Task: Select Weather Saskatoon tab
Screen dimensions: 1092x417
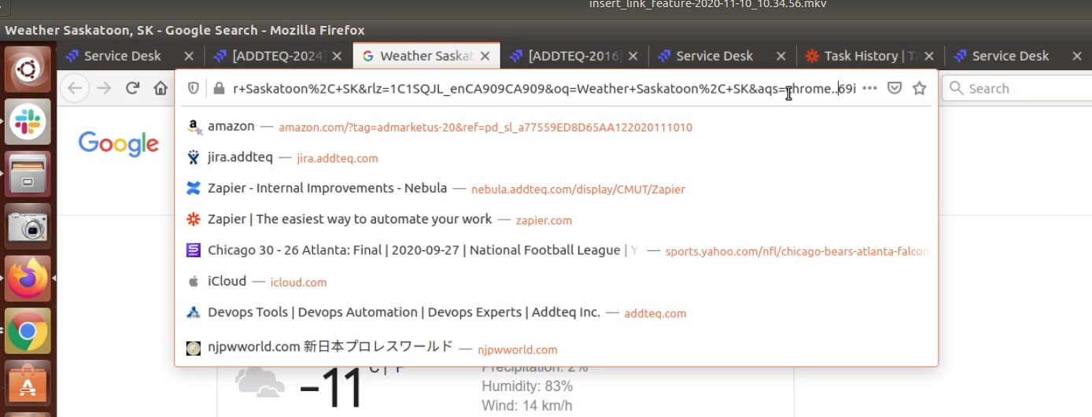Action: click(x=426, y=56)
